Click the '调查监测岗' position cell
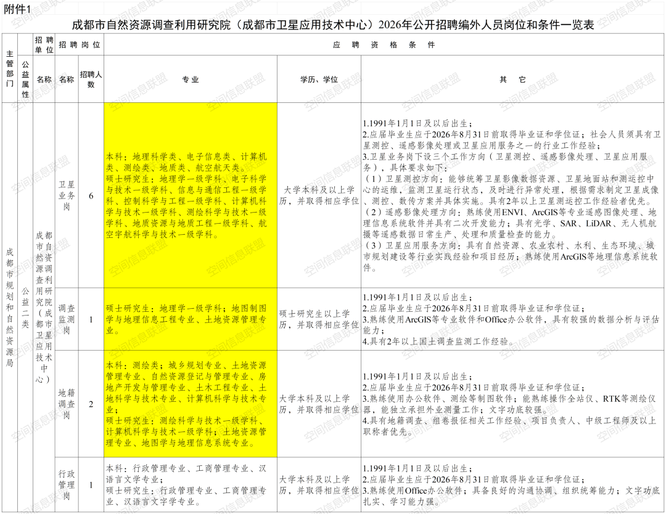The width and height of the screenshot is (666, 514). (67, 319)
